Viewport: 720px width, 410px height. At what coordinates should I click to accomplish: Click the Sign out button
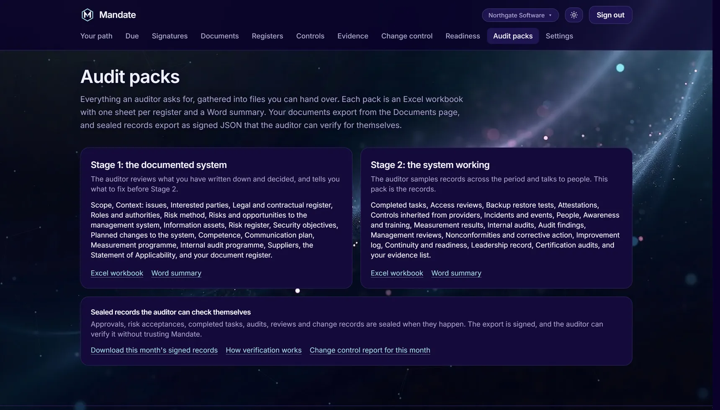(610, 15)
